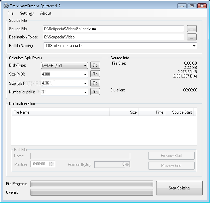The height and width of the screenshot is (203, 210).
Task: Click the Destination Folder path field
Action: (x=113, y=37)
